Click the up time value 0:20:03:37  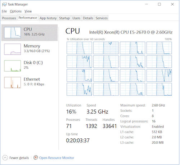(x=78, y=141)
